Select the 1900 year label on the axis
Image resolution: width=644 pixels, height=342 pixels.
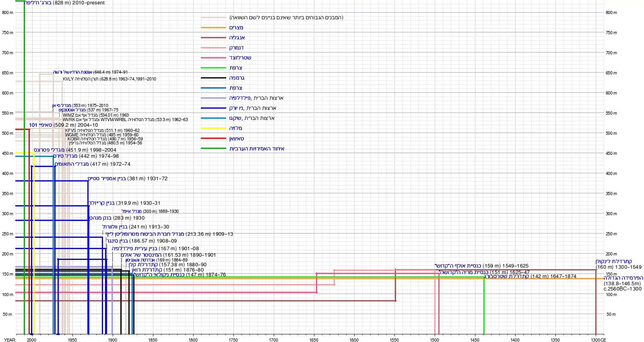[112, 340]
